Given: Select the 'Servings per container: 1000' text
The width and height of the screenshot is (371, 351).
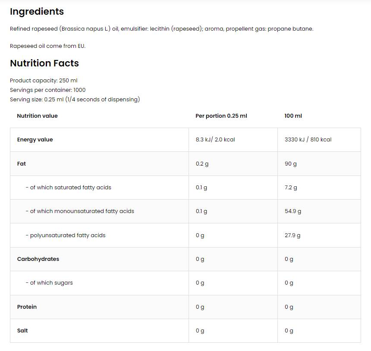Looking at the screenshot, I should [x=47, y=90].
